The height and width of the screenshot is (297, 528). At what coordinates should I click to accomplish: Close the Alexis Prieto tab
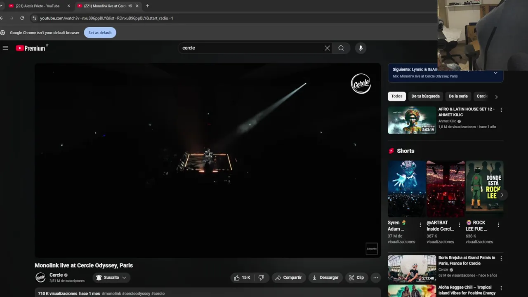(68, 6)
